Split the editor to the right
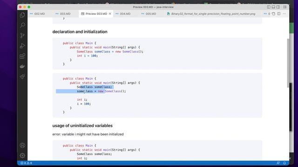Image resolution: width=298 pixels, height=167 pixels. pos(279,13)
